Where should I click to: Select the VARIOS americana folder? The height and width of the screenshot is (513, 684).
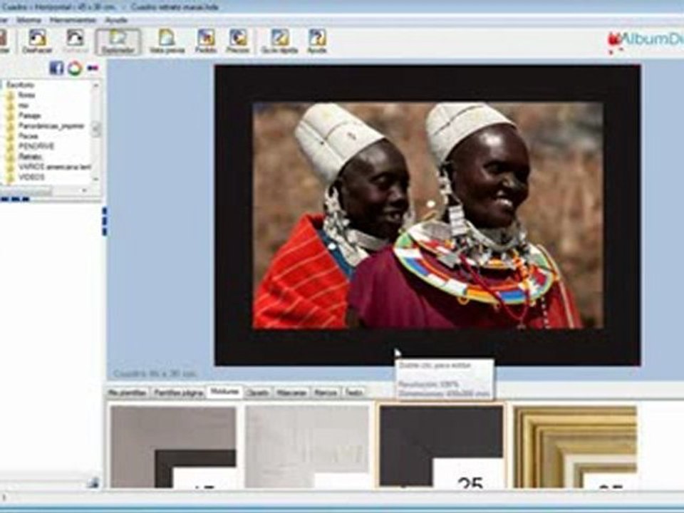tap(54, 167)
